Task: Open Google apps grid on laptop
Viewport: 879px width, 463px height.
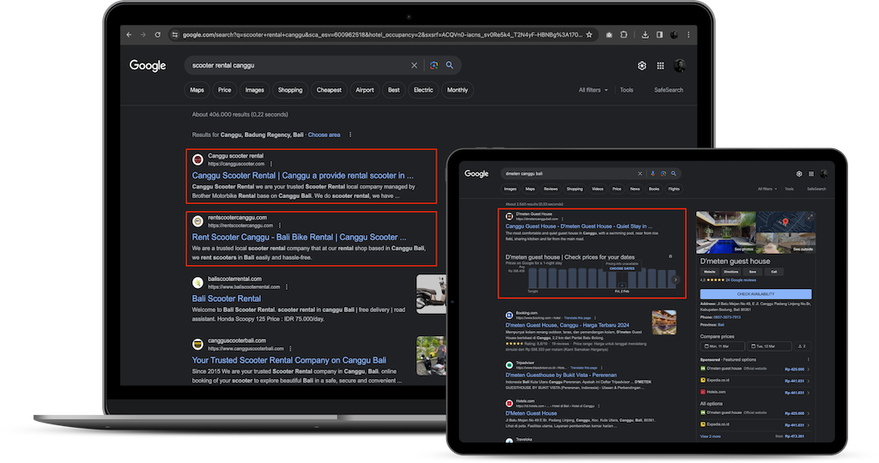Action: pos(660,66)
